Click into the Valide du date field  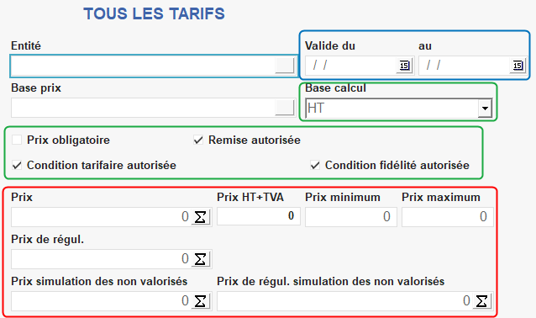(x=350, y=66)
